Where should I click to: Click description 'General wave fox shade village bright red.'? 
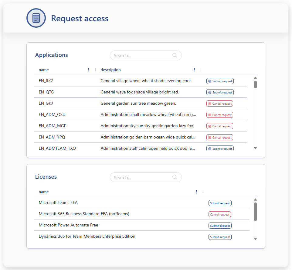[140, 92]
